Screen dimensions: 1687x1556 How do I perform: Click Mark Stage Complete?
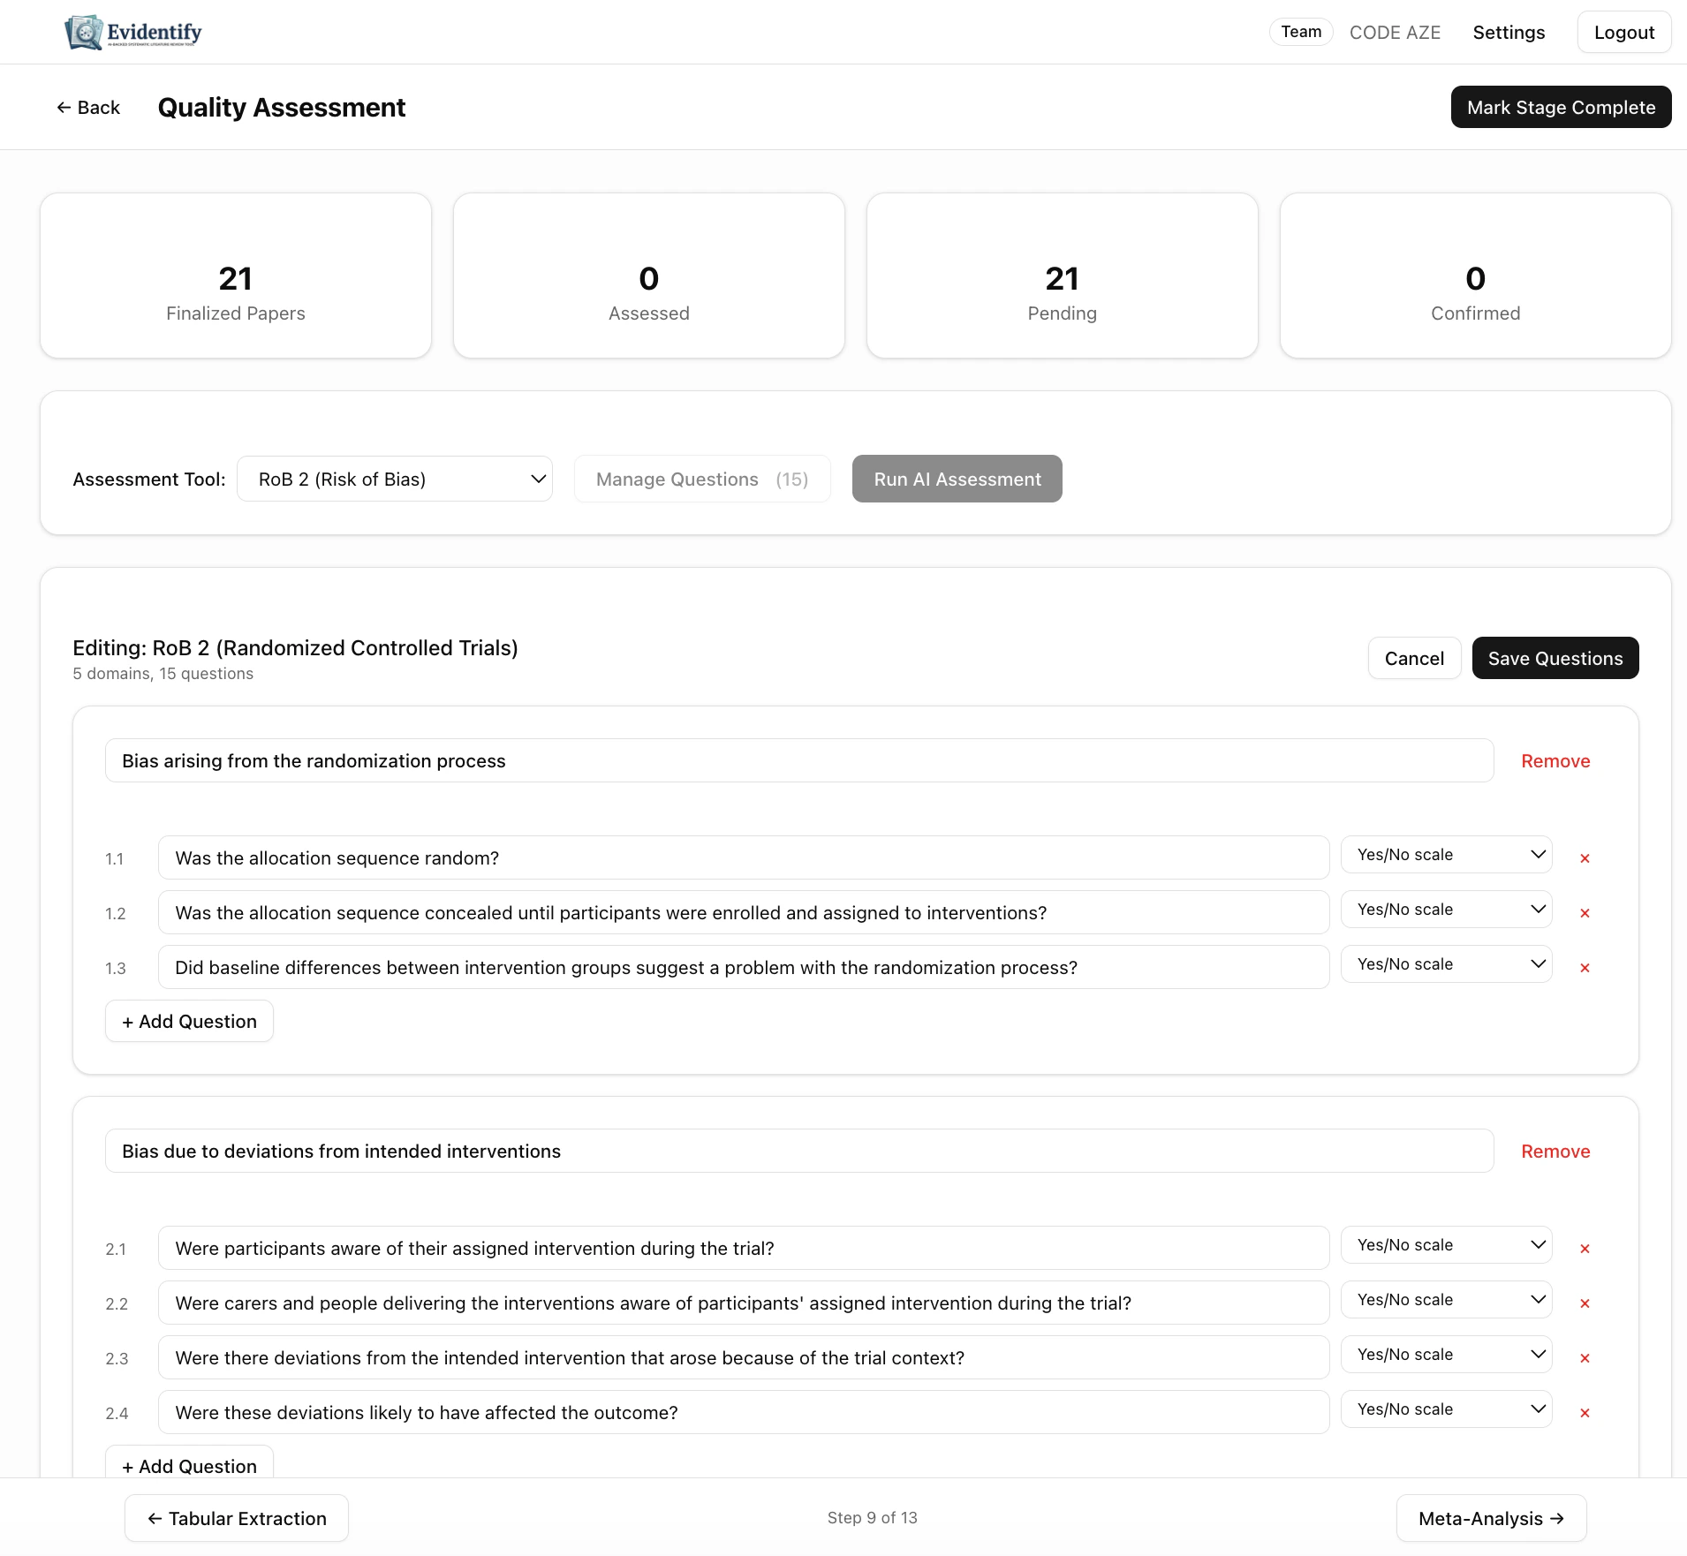[1561, 107]
